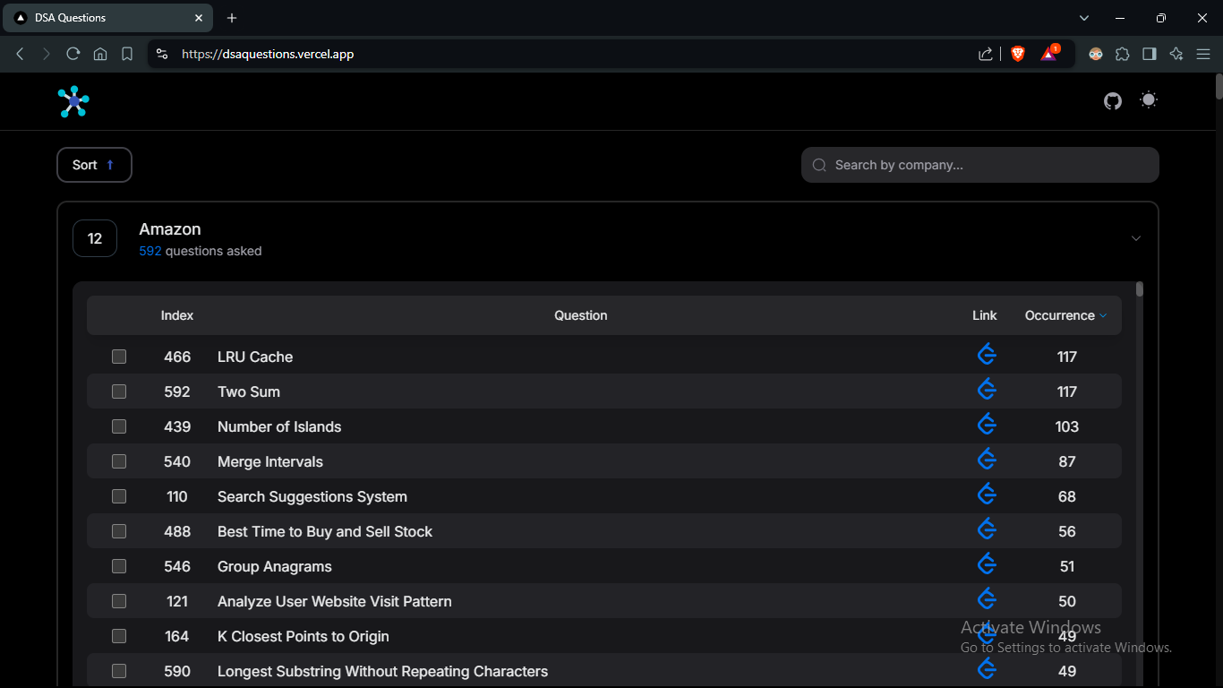Click the LRU Cache question title
The image size is (1223, 688).
point(255,357)
